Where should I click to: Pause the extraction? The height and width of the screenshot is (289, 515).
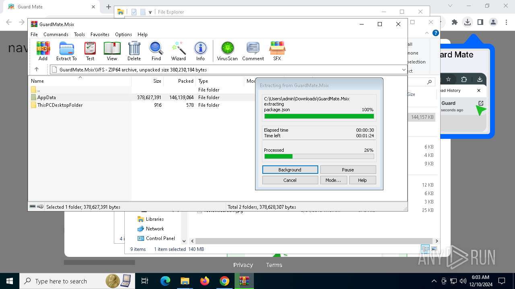pos(348,170)
